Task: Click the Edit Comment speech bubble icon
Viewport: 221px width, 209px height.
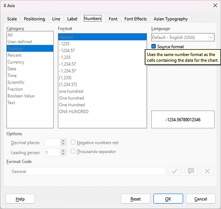Action: pyautogui.click(x=191, y=171)
